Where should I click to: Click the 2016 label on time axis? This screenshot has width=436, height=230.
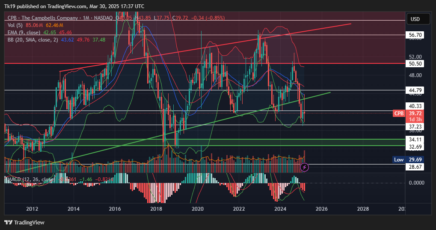(x=115, y=209)
